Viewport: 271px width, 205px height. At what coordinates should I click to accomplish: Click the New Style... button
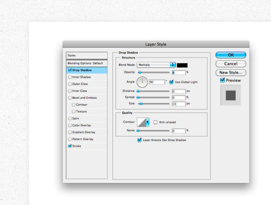point(231,73)
